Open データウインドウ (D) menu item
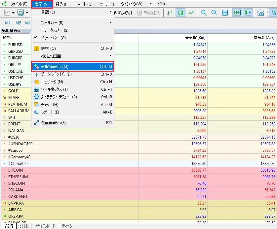The height and width of the screenshot is (229, 277). coord(73,74)
